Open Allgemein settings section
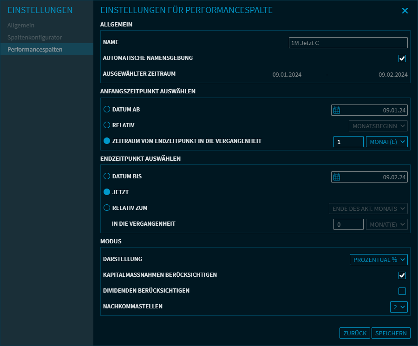Screen dimensions: 418x346 click(21, 25)
